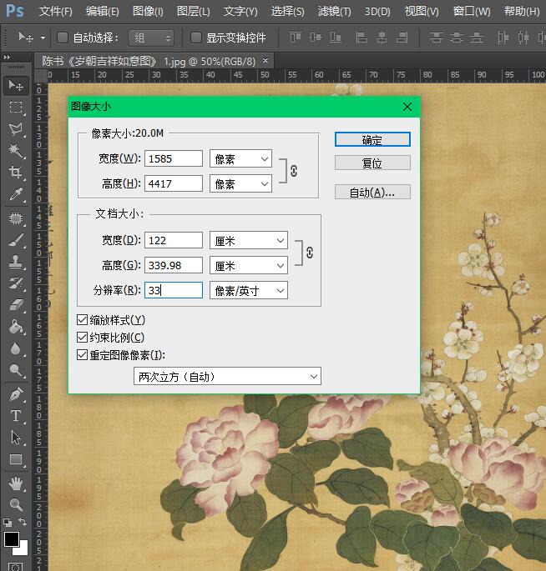Screen dimensions: 546x571
Task: Enable the 自动选择 checkbox
Action: point(63,38)
